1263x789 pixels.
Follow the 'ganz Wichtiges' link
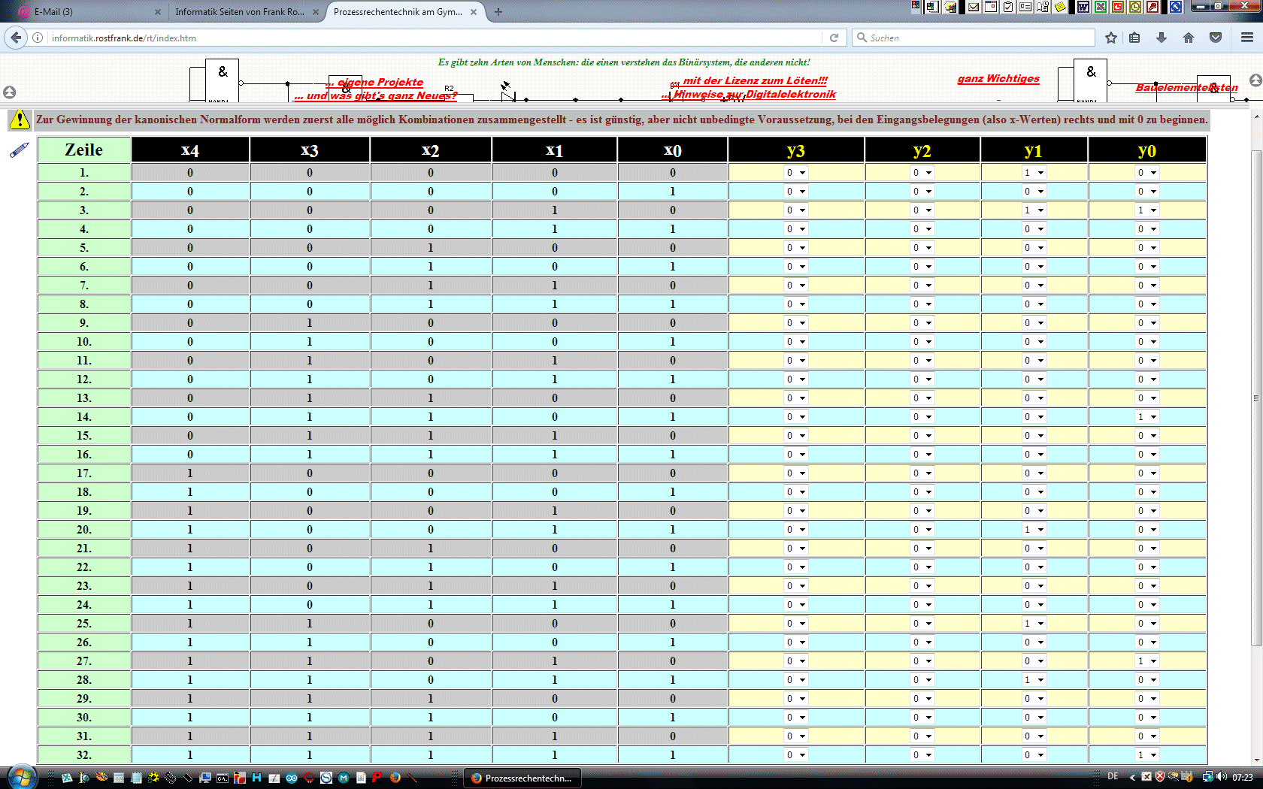[998, 78]
